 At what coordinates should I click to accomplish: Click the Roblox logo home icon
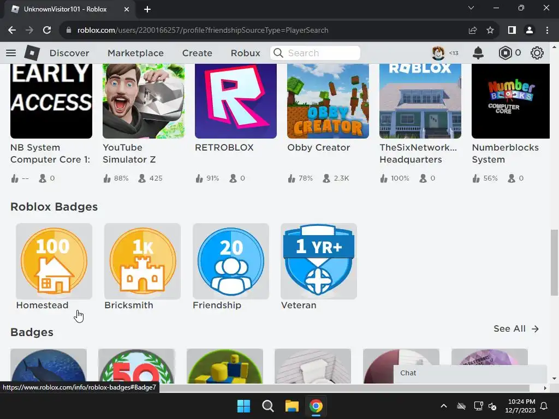(x=32, y=53)
